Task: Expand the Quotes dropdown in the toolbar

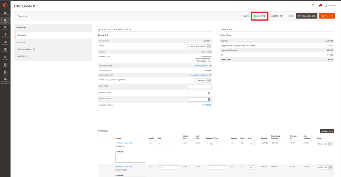Action: pos(22,16)
